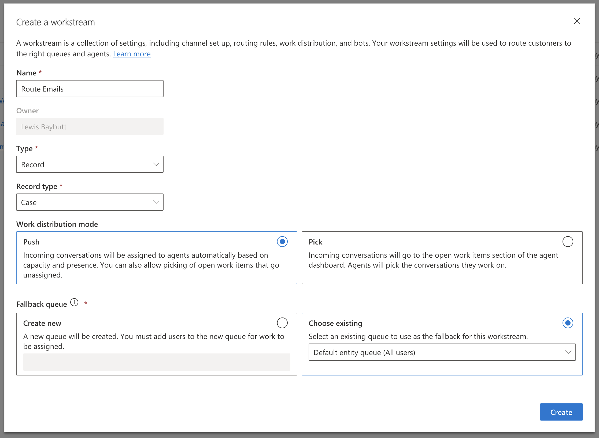Click the Owner field Lewis Baybutt
This screenshot has height=438, width=599.
tap(90, 127)
